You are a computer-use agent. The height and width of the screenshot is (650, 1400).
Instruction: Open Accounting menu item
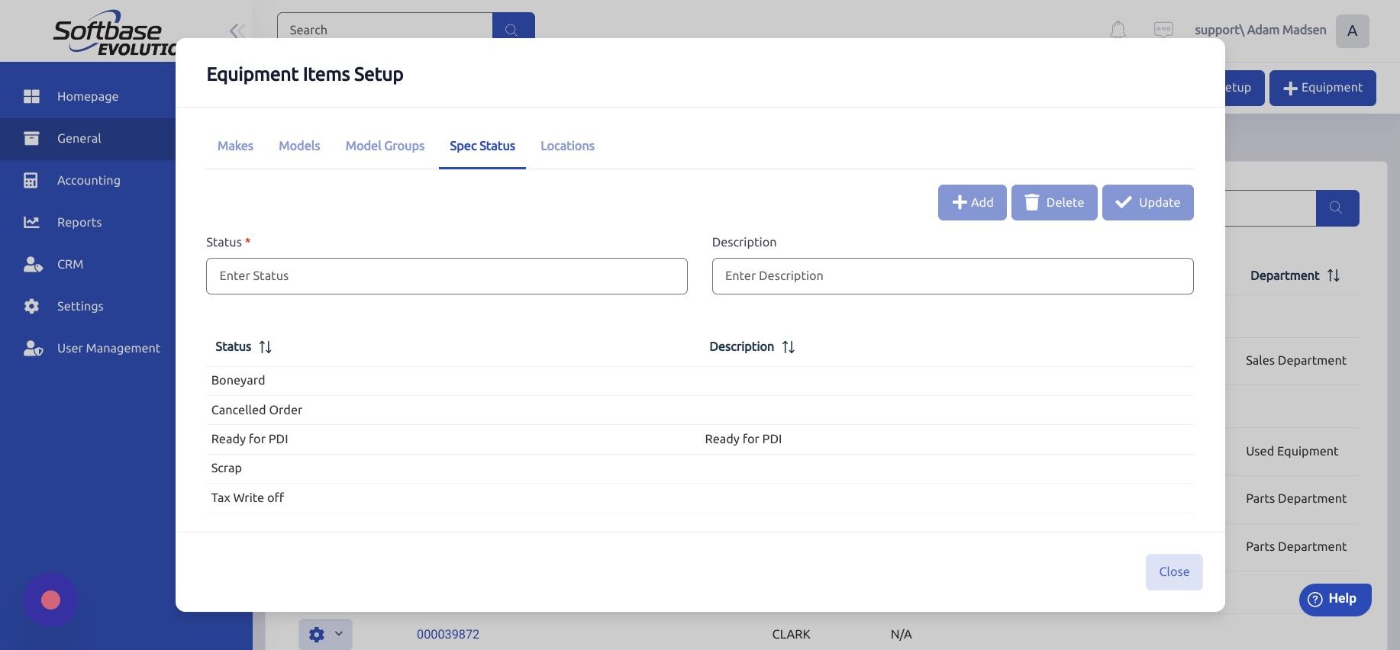click(x=88, y=180)
